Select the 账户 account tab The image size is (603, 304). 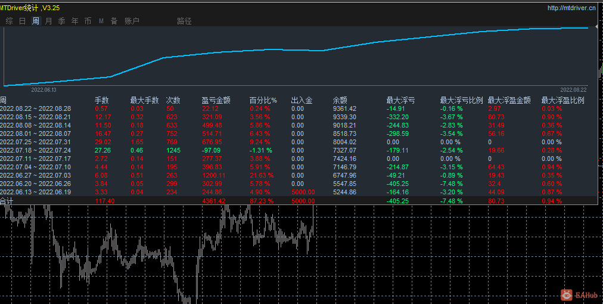pos(132,21)
